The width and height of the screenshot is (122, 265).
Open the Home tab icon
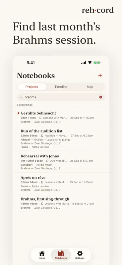(42, 253)
